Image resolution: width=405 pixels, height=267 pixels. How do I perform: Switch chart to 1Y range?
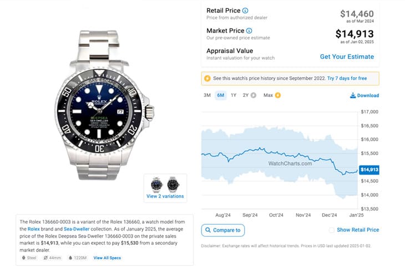click(234, 95)
